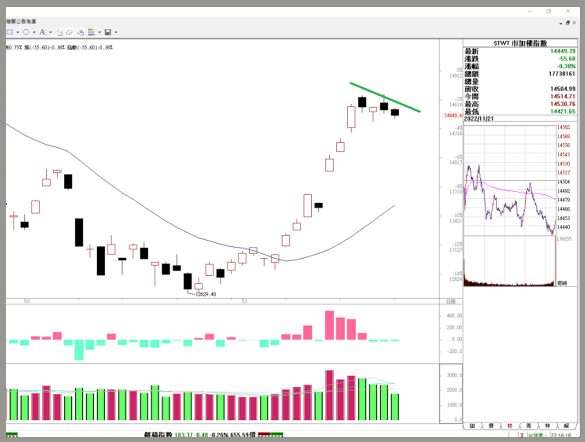
Task: Switch to the 價 tab
Action: pyautogui.click(x=491, y=426)
